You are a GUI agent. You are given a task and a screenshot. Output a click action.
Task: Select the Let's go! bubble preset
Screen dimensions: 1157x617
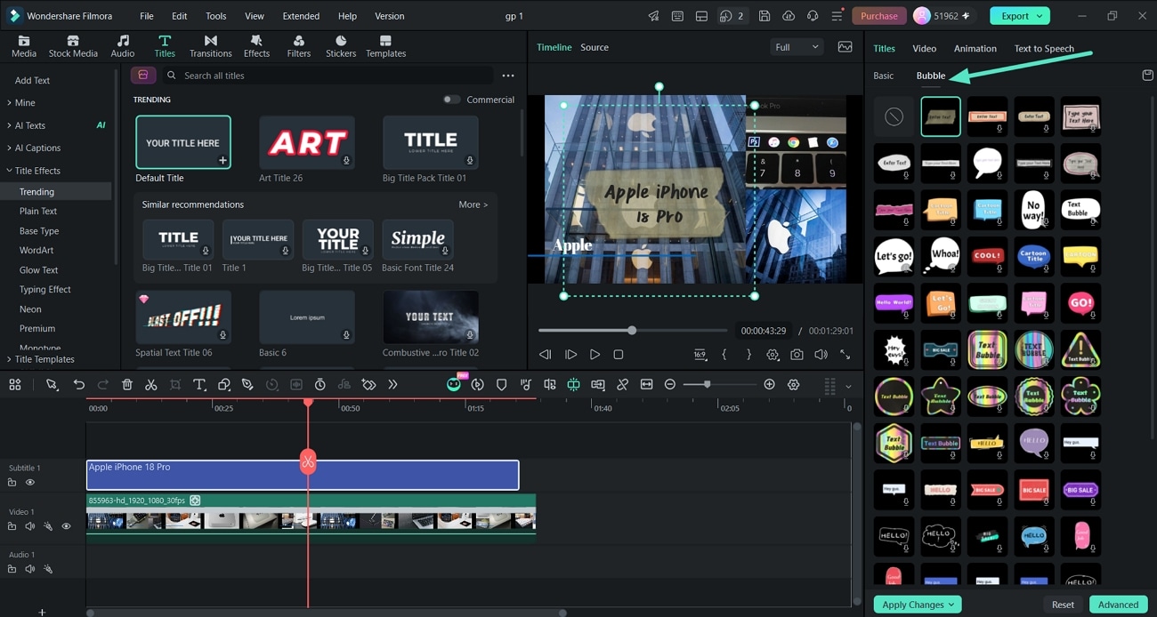(894, 256)
